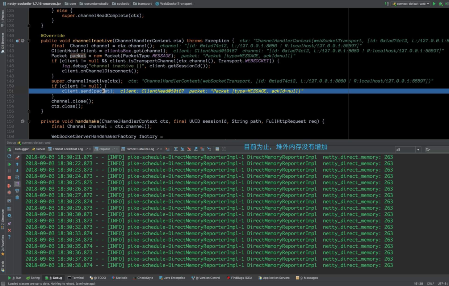
Task: Click the build project icon at top right
Action: 387,4
